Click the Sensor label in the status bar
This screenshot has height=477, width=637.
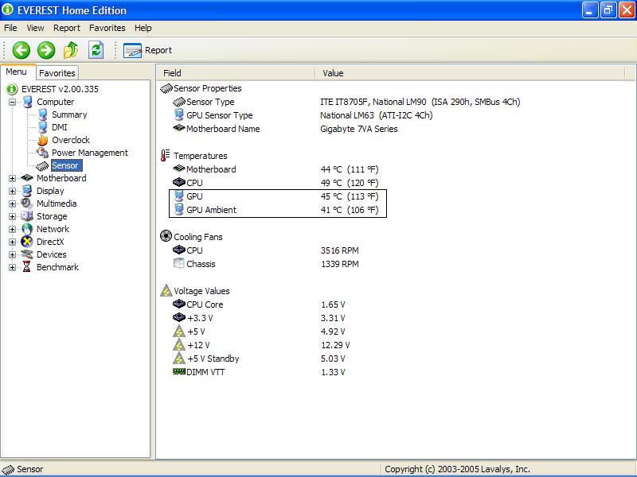click(x=29, y=469)
